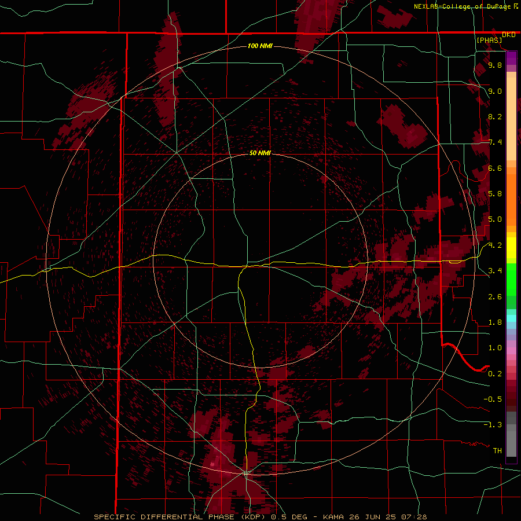The height and width of the screenshot is (521, 521).
Task: Pick the pink segment of the color bar
Action: tap(511, 351)
